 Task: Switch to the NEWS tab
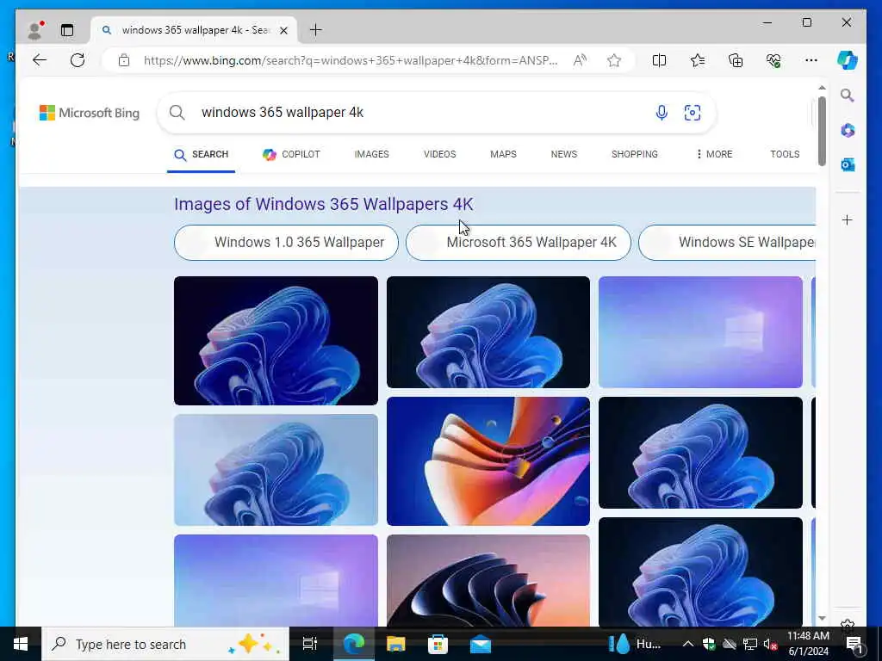click(563, 155)
